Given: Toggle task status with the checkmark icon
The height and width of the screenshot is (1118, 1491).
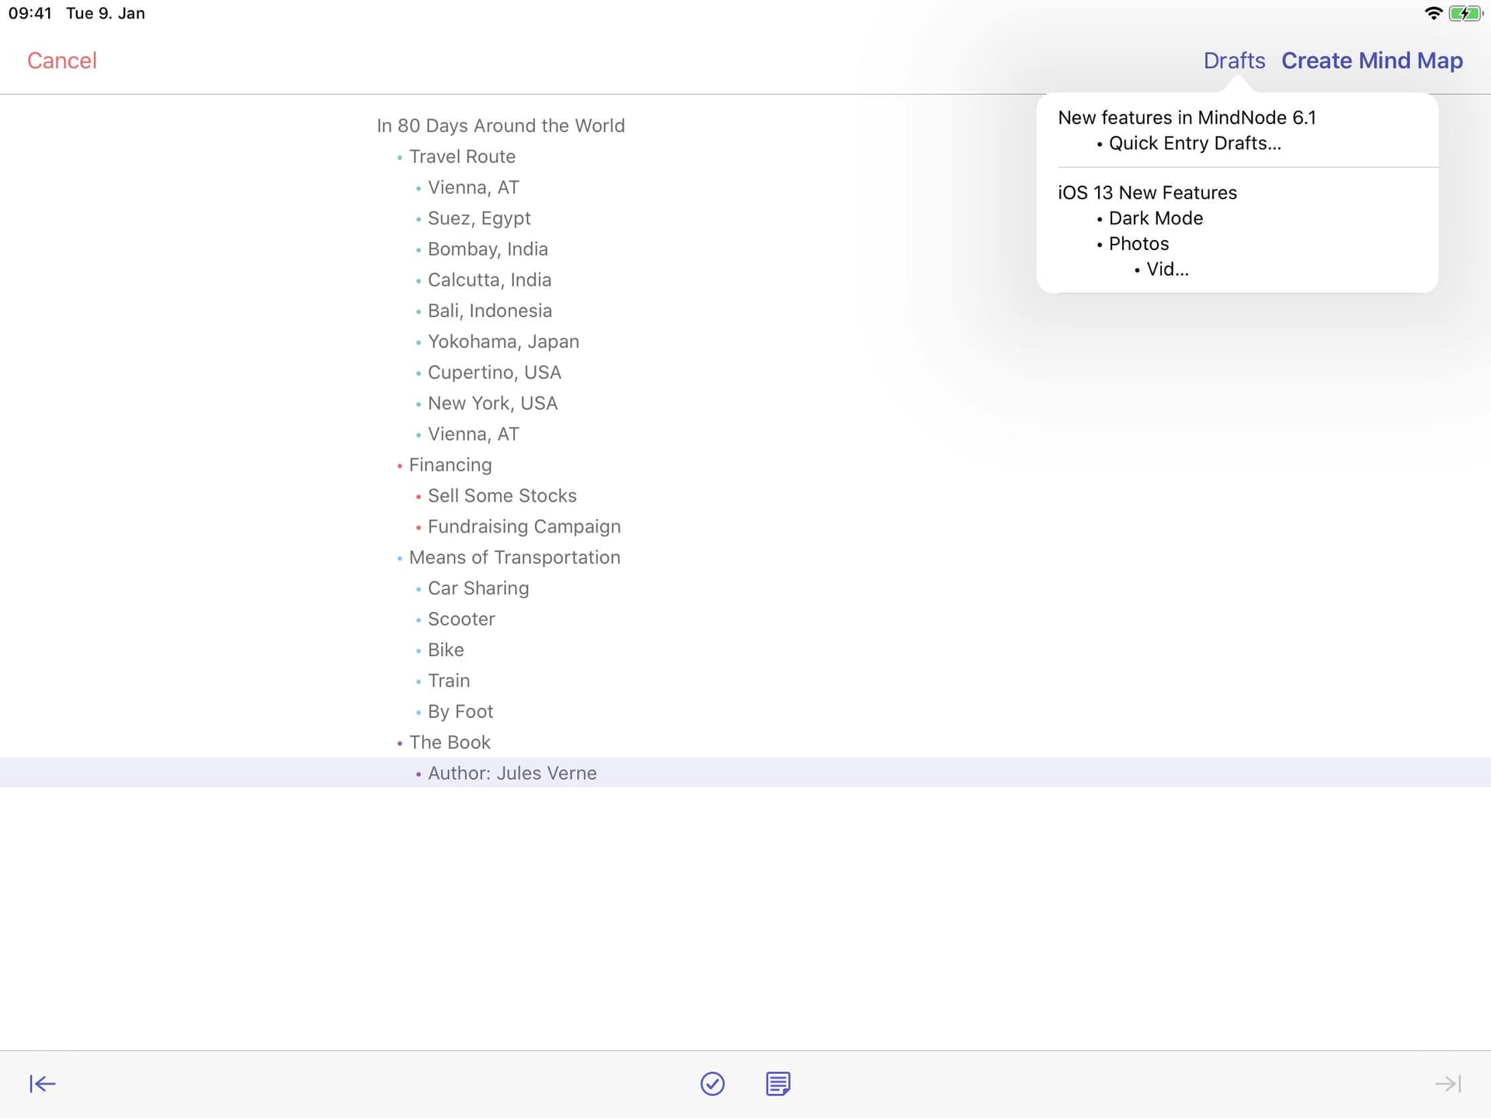Looking at the screenshot, I should point(713,1084).
